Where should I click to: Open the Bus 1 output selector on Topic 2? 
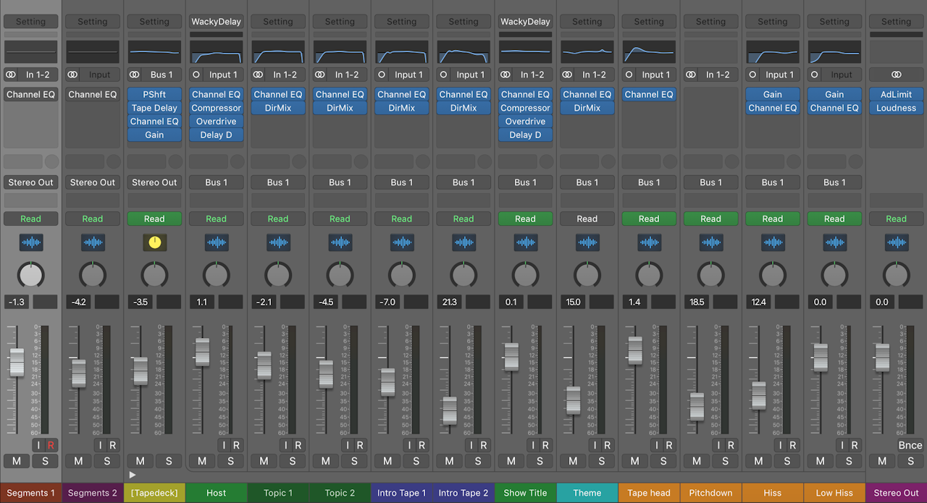340,182
